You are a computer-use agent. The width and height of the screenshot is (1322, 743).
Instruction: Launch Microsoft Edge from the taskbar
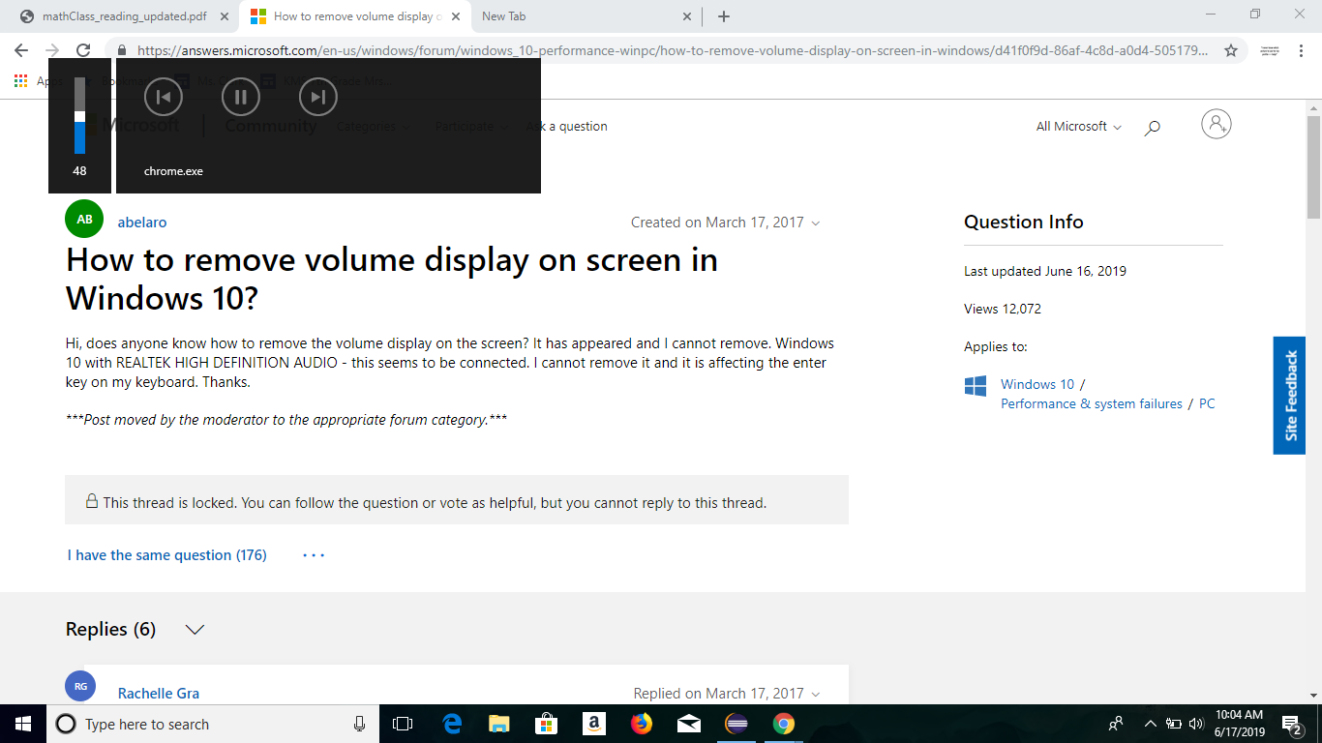click(x=452, y=724)
